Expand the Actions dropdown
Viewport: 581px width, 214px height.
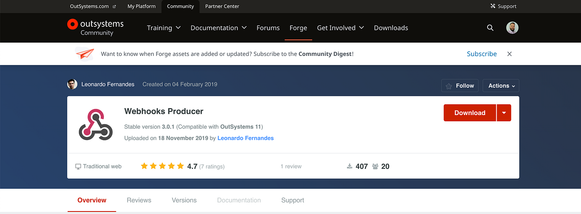coord(501,86)
